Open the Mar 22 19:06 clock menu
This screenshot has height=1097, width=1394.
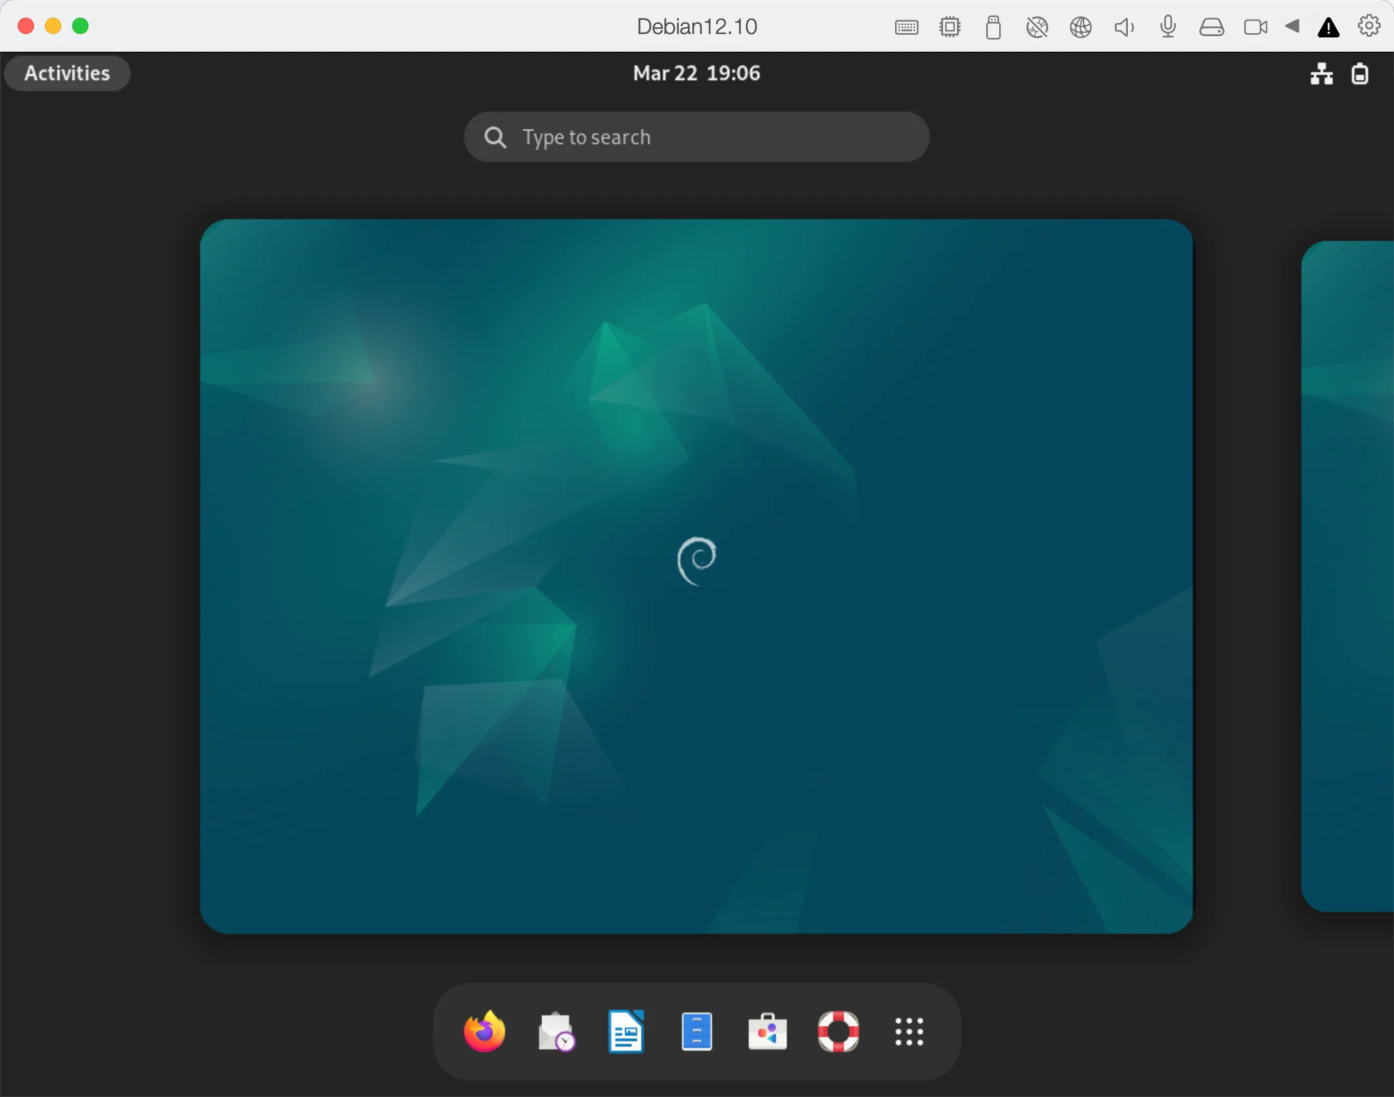click(696, 73)
